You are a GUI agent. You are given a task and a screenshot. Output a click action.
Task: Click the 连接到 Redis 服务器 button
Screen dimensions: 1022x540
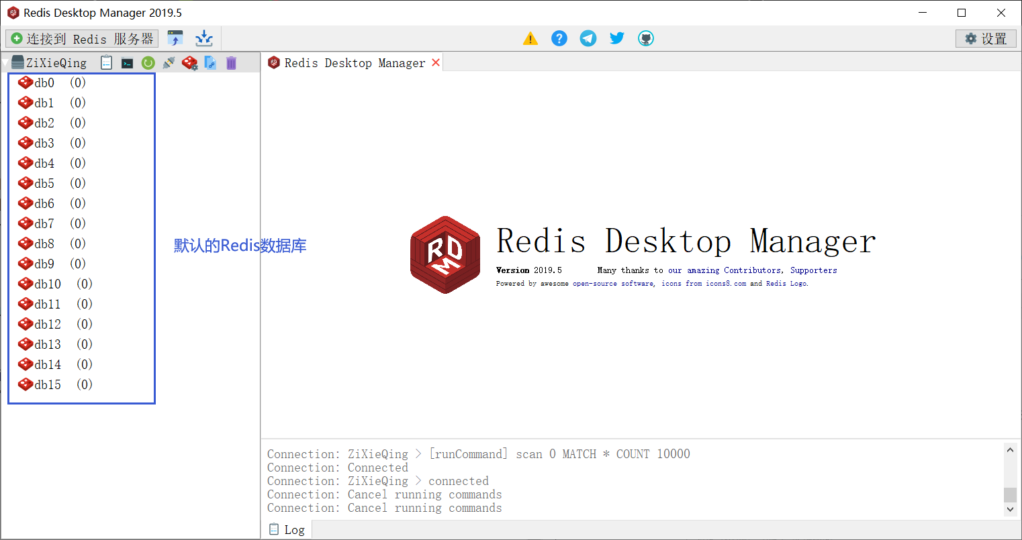(x=82, y=39)
